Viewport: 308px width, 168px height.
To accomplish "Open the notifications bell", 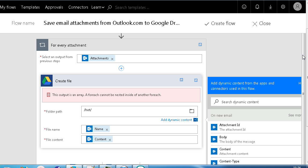I will coord(257,7).
